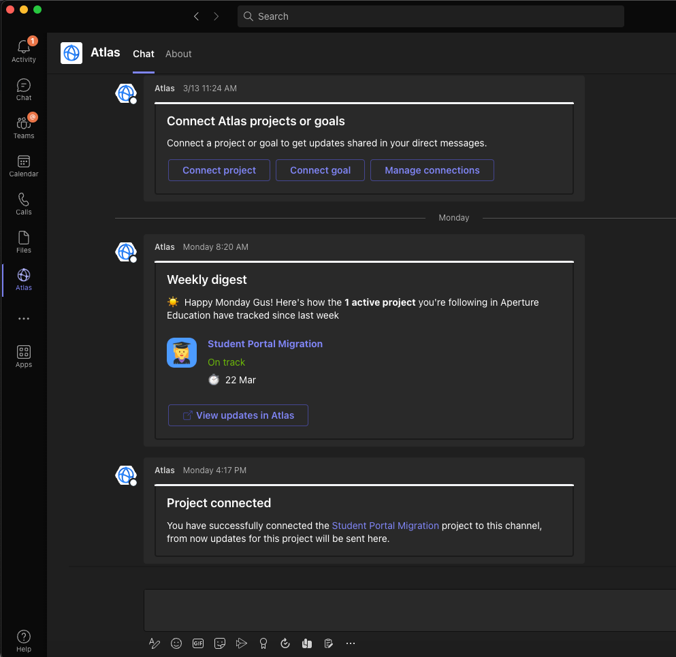Open the text Format options
This screenshot has width=676, height=657.
pyautogui.click(x=155, y=643)
